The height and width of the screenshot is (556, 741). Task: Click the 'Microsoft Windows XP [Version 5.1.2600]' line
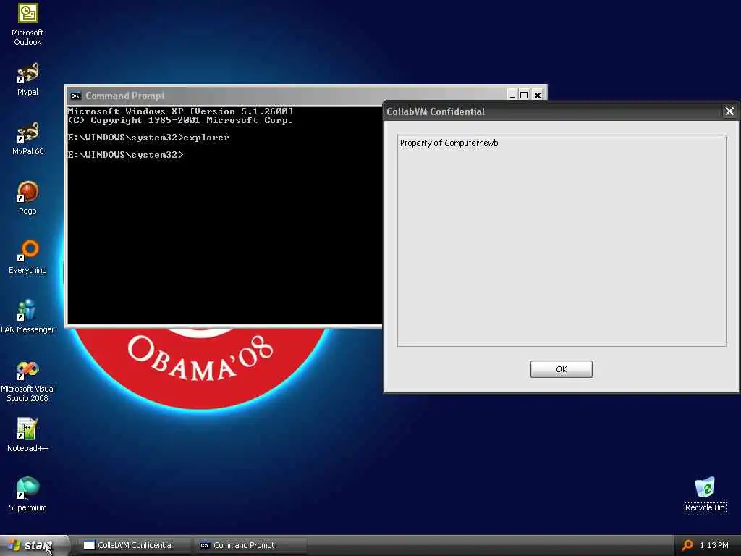click(180, 111)
